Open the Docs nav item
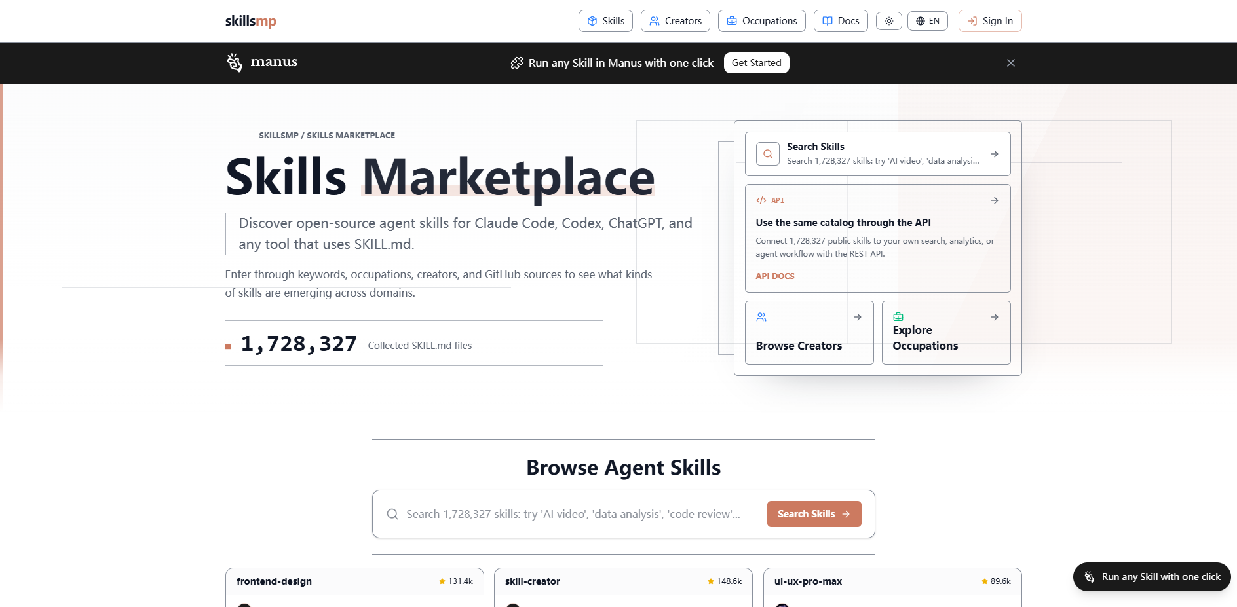Screen dimensions: 1237x607 click(x=841, y=21)
